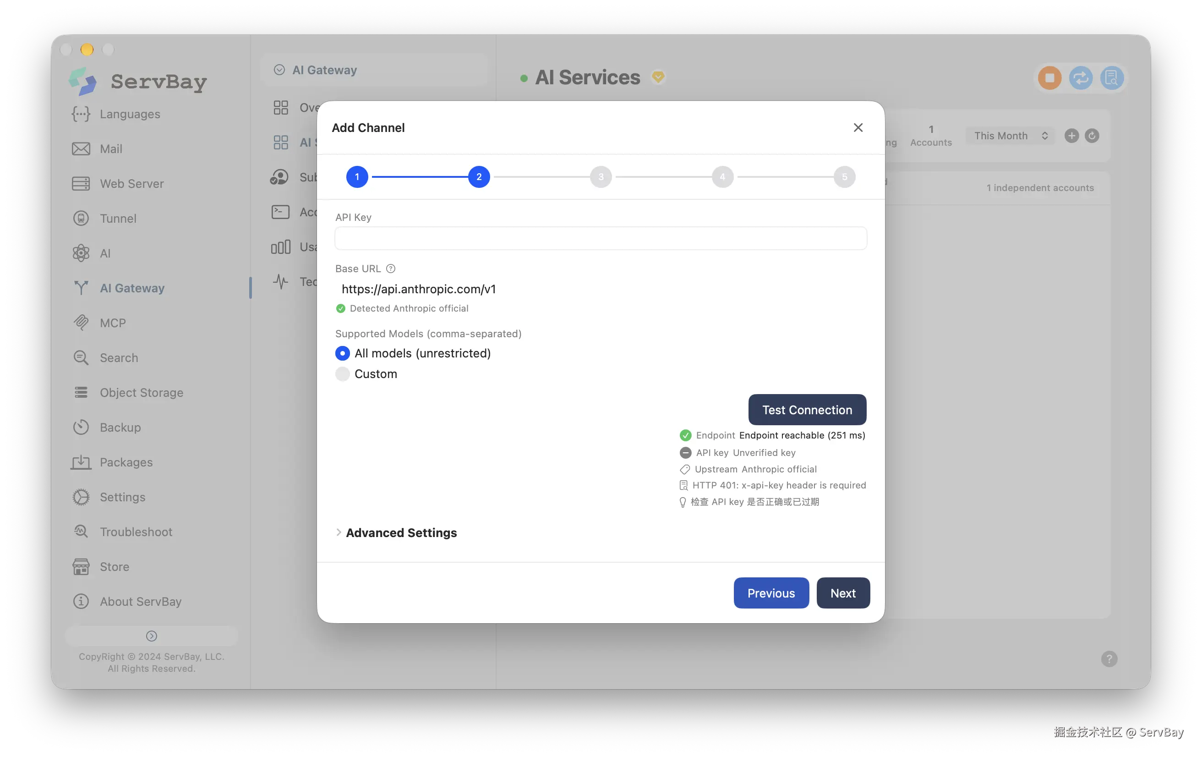Screen dimensions: 1202x757
Task: Select All models (unrestricted) radio option
Action: click(413, 354)
